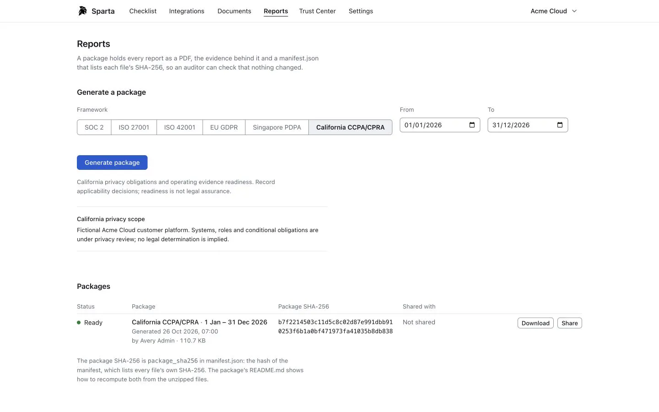Screen dimensions: 659x412
Task: Switch to the Reports nav item
Action: click(x=276, y=11)
